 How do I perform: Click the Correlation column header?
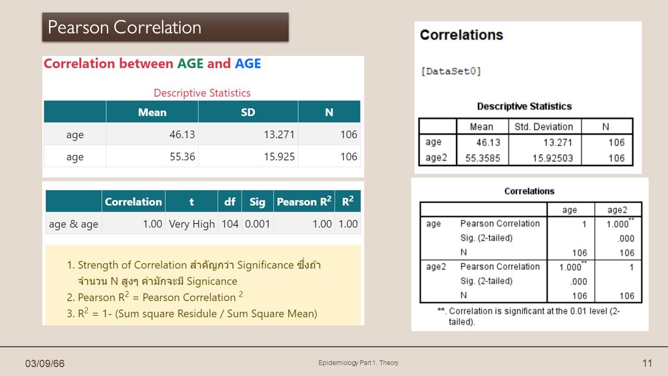tap(134, 202)
